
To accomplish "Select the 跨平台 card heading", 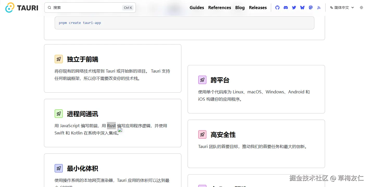I will click(220, 80).
